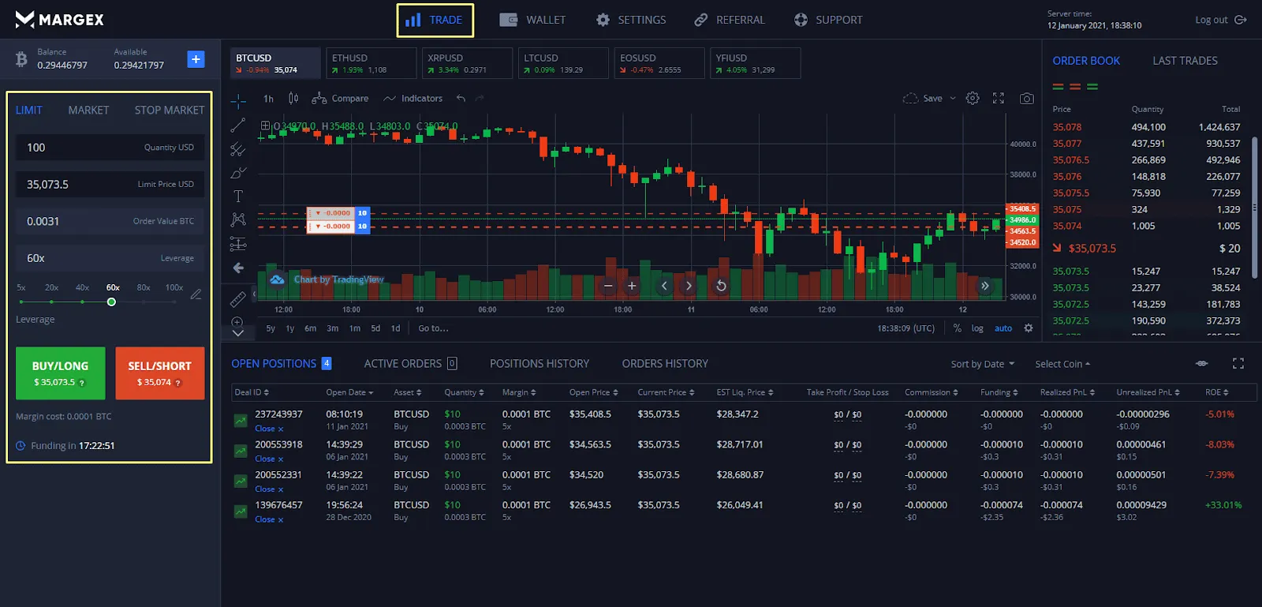Screen dimensions: 1262x607
Task: Expand the open positions panel fullscreen icon
Action: [1238, 364]
